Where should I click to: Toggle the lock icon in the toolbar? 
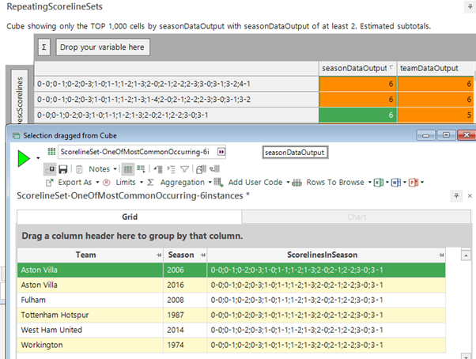tap(51, 169)
